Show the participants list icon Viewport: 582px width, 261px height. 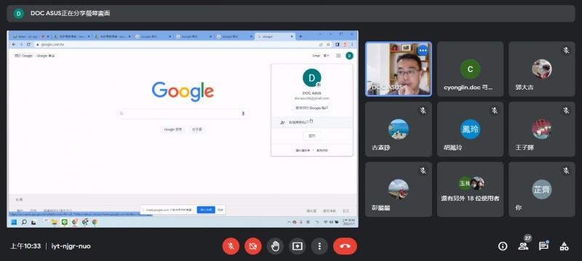(x=523, y=246)
